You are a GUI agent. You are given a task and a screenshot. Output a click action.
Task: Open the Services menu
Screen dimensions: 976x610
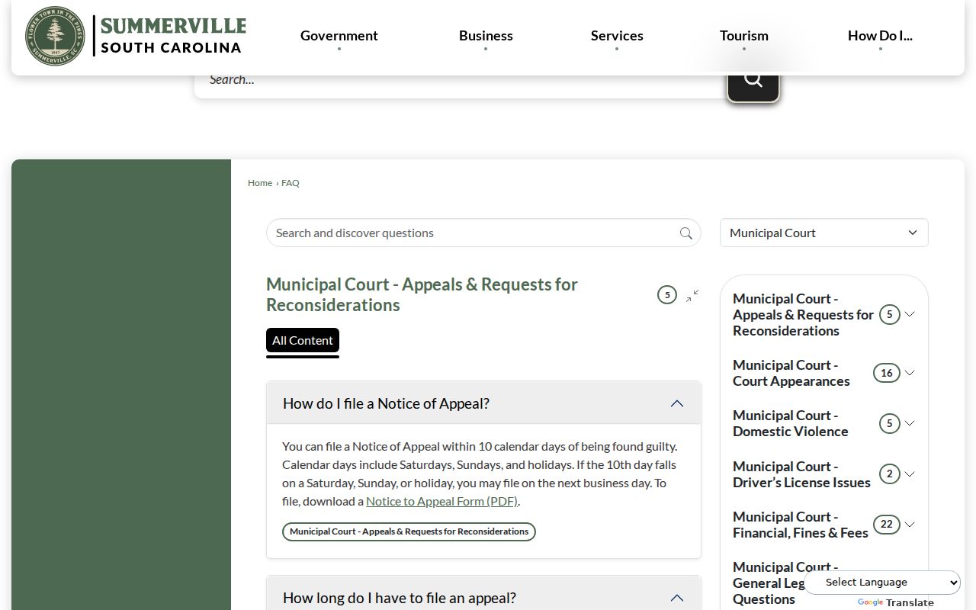[617, 36]
